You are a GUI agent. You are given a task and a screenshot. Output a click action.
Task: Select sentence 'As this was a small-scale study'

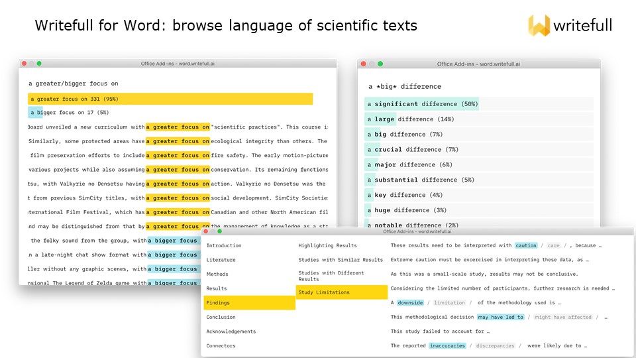[x=484, y=274]
